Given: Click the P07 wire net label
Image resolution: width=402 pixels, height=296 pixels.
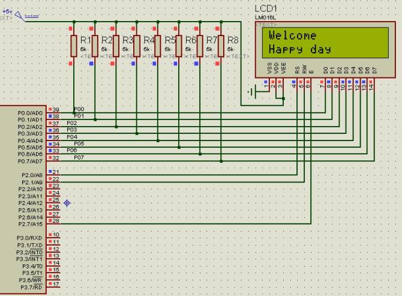Looking at the screenshot, I should (x=79, y=157).
